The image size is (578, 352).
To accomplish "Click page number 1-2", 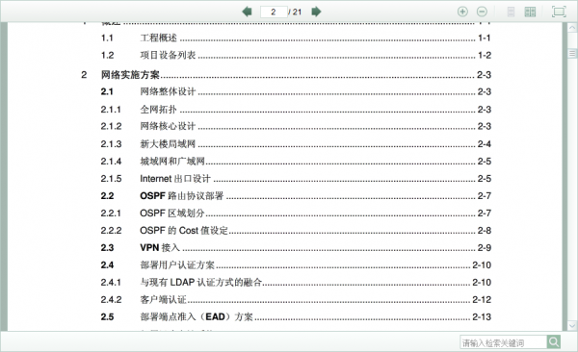I will pos(485,55).
